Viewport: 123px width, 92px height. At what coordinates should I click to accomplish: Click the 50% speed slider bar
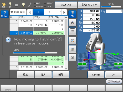(x=111, y=7)
